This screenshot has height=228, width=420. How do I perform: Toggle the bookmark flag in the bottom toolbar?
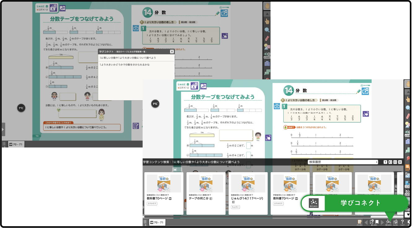(377, 222)
